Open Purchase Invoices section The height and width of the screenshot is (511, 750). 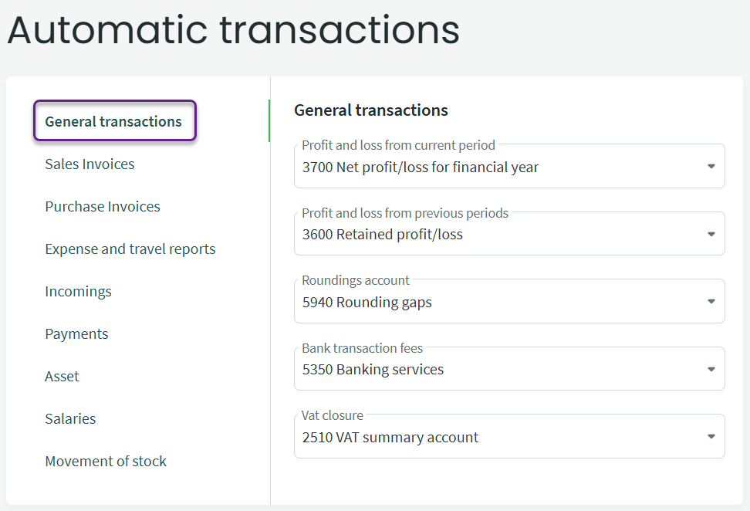103,206
